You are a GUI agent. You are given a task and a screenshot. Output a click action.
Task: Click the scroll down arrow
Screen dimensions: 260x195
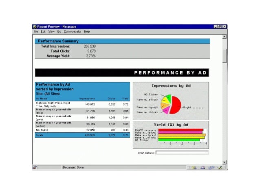pos(224,162)
